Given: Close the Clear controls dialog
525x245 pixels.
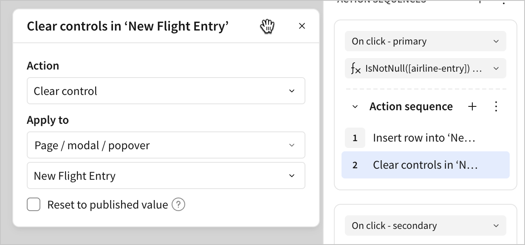Looking at the screenshot, I should coord(302,26).
